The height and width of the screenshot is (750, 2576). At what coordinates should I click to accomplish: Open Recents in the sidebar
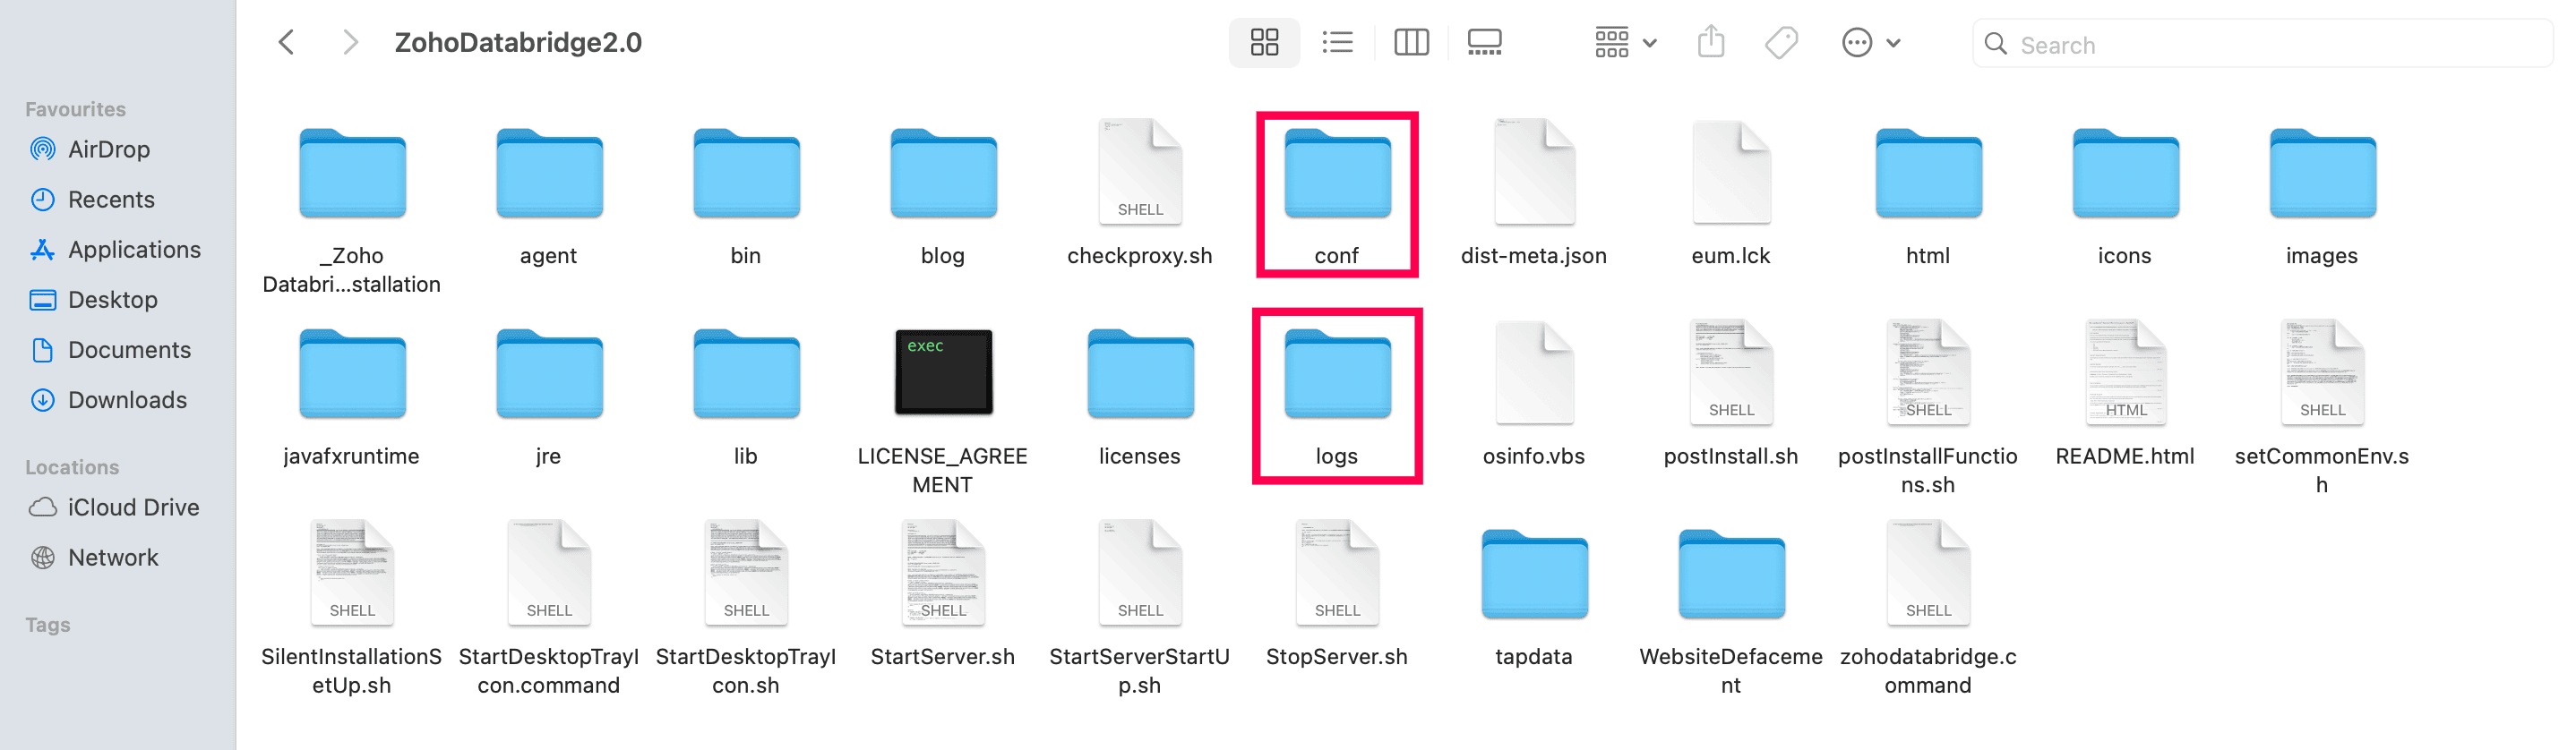[93, 200]
